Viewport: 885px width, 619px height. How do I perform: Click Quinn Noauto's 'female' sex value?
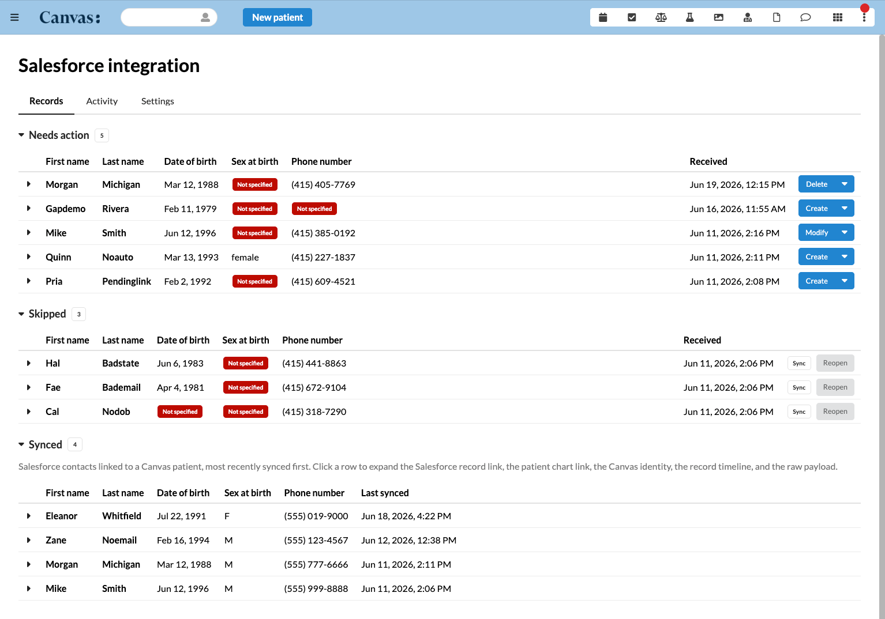245,257
